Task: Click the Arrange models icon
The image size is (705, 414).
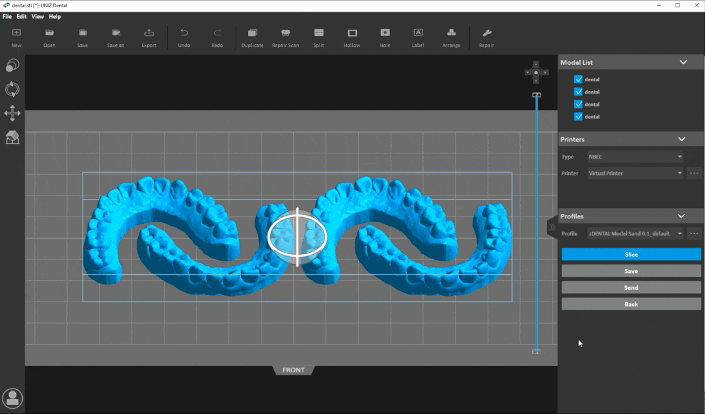Action: point(451,33)
